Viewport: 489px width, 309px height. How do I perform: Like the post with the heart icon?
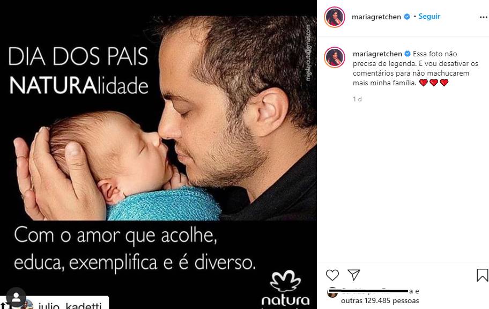click(332, 275)
